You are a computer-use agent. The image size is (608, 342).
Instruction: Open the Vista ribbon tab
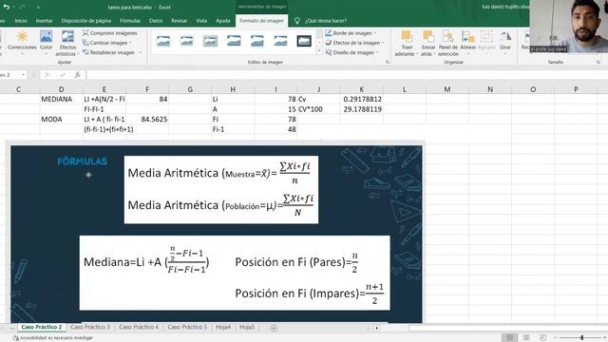coord(201,21)
